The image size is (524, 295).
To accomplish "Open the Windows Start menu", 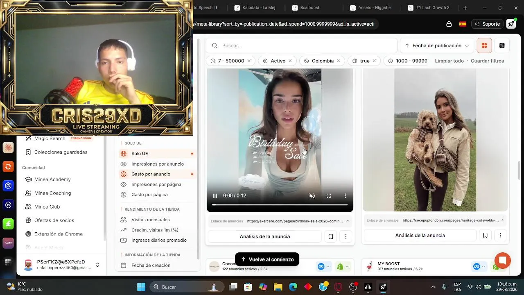I will pos(141,287).
